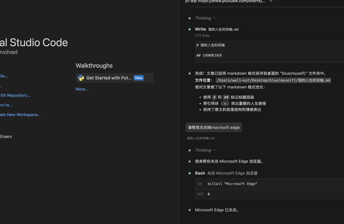
Task: Click the Walkthroughs heading
Action: coord(94,65)
